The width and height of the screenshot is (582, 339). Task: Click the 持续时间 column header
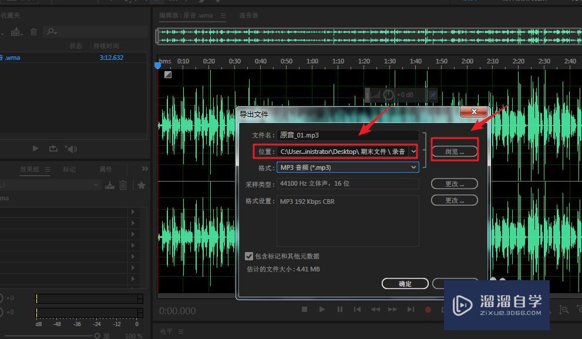coord(106,46)
